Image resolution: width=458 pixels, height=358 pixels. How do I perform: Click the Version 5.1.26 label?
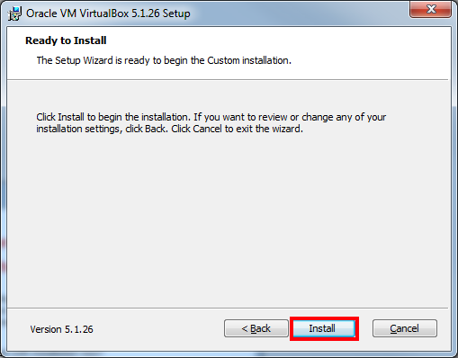click(61, 329)
